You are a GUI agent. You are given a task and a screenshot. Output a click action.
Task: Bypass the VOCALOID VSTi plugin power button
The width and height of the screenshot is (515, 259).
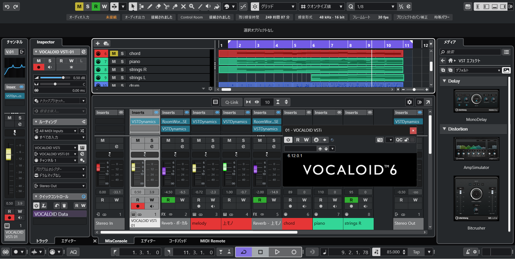[x=288, y=140]
